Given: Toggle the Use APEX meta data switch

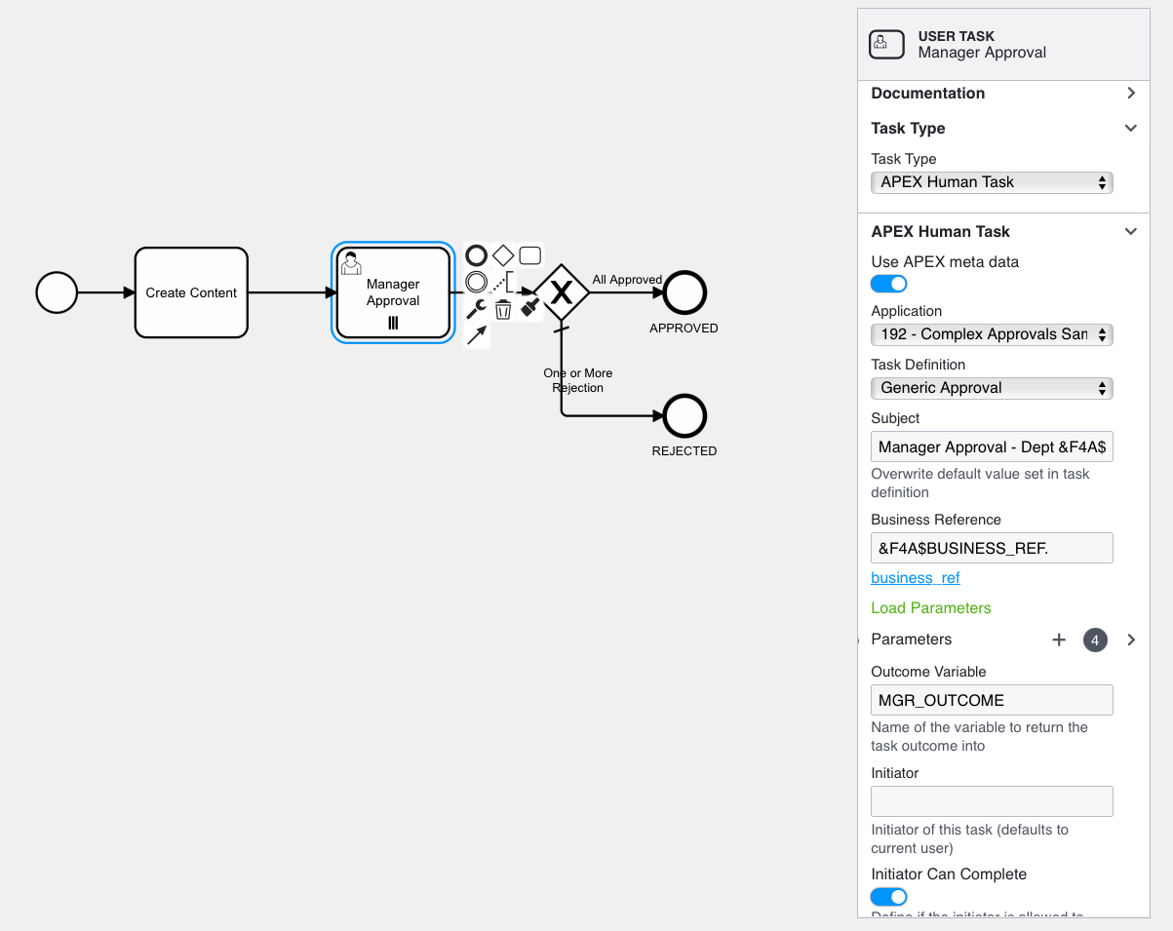Looking at the screenshot, I should click(888, 284).
